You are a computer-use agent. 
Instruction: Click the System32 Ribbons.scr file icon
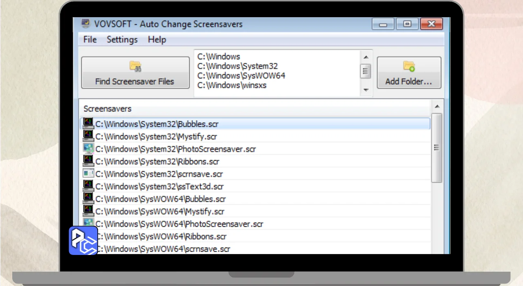88,161
